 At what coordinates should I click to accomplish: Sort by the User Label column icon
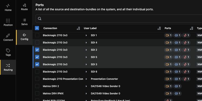point(159,28)
